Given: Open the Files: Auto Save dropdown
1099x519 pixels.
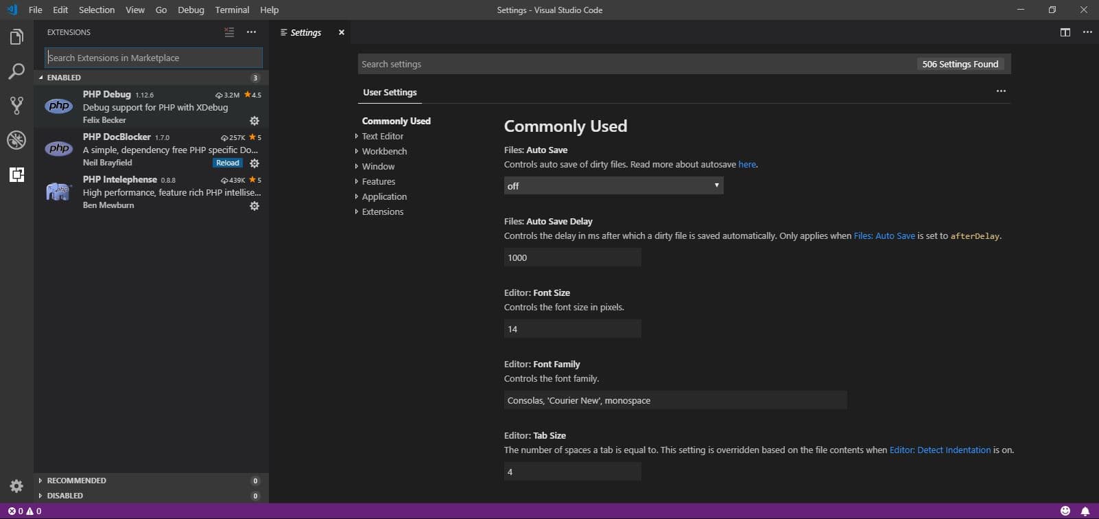Looking at the screenshot, I should point(613,185).
